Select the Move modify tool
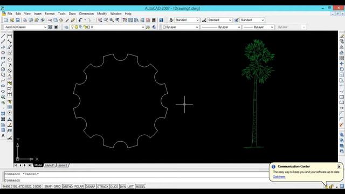The image size is (345, 194). (342, 64)
